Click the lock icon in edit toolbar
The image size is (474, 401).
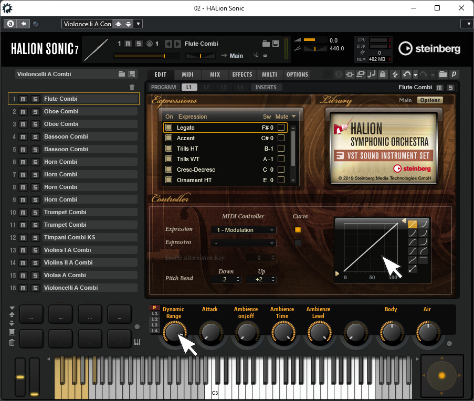point(383,75)
